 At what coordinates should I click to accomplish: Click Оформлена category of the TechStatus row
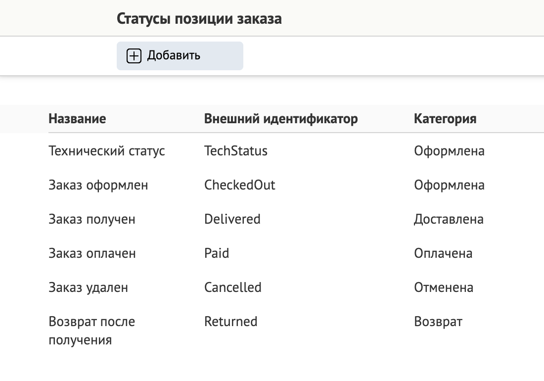click(448, 151)
